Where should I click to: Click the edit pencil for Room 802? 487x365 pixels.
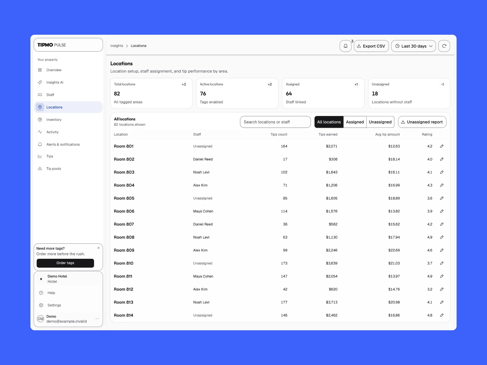pos(442,159)
